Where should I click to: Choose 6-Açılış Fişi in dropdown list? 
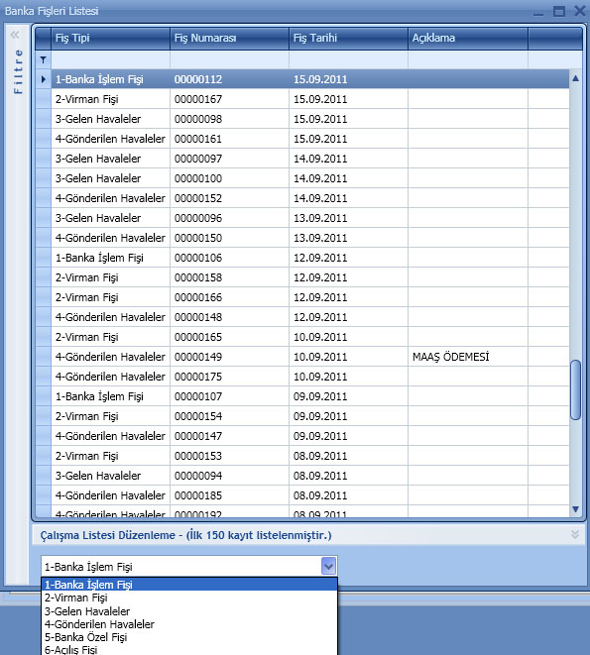[x=189, y=650]
